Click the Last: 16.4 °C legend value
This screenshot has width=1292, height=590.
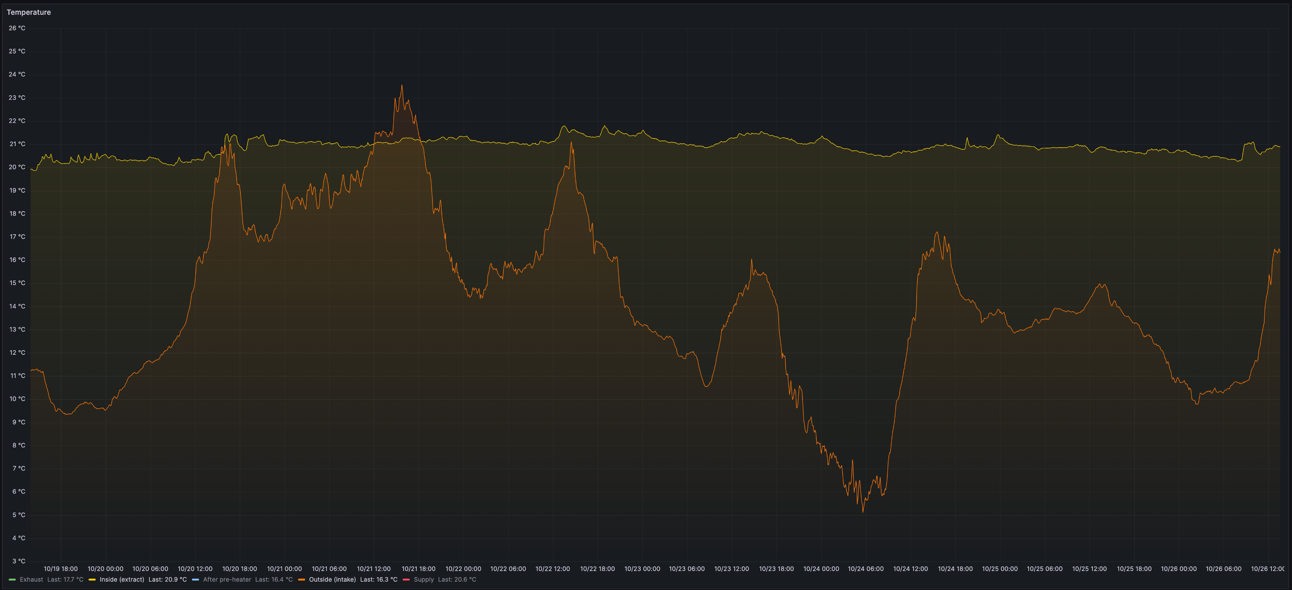pyautogui.click(x=274, y=579)
